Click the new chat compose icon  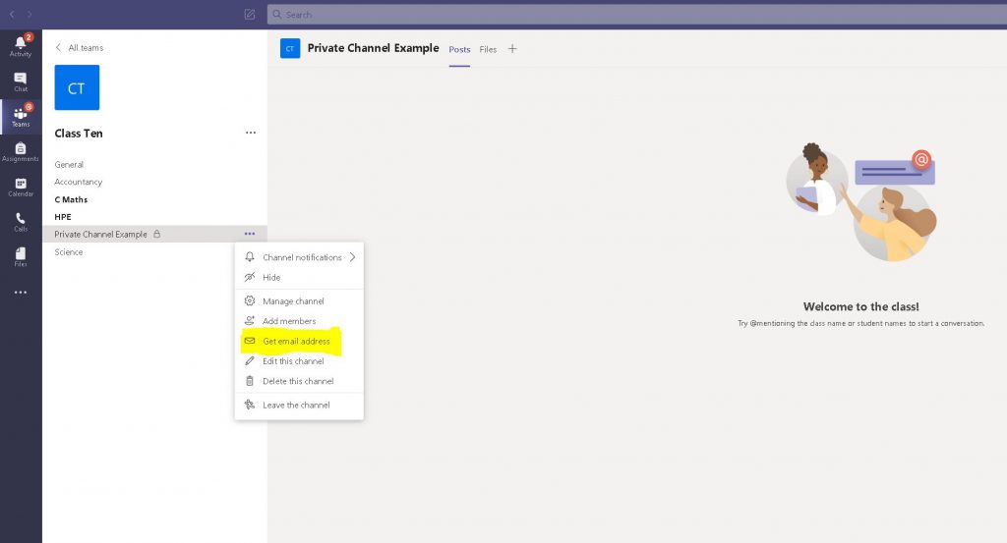pyautogui.click(x=250, y=15)
